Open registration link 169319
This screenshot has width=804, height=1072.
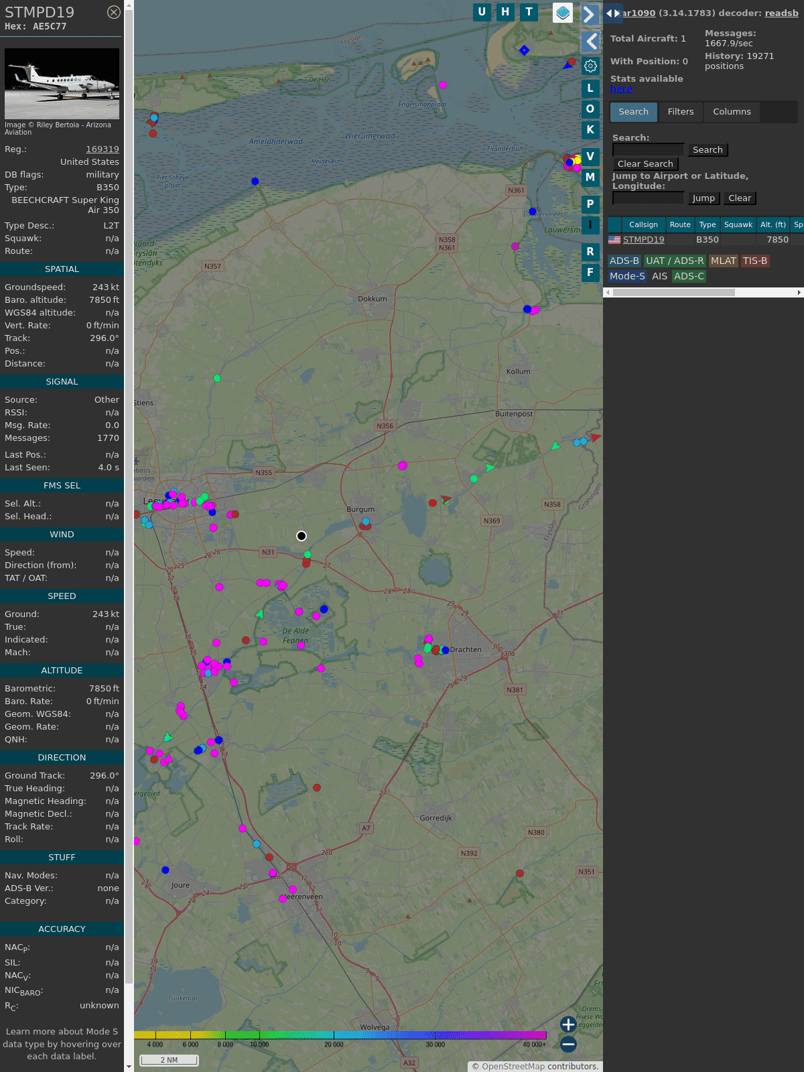103,149
